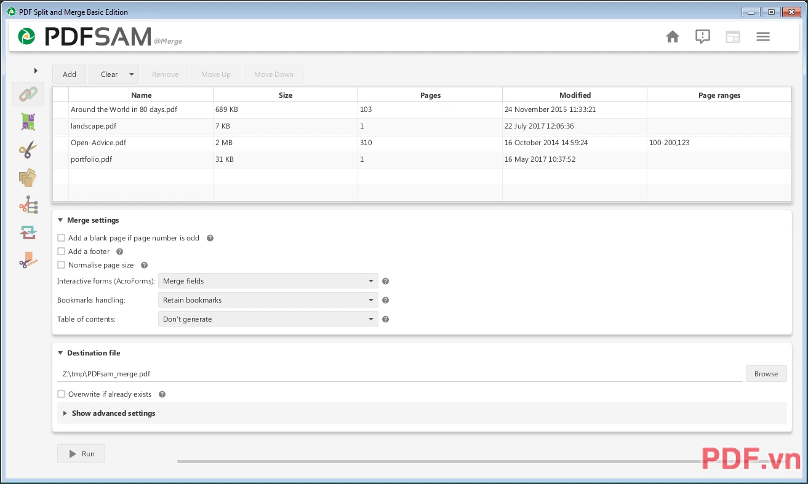Show help for Overwrite if already exists
This screenshot has width=808, height=484.
pyautogui.click(x=162, y=394)
